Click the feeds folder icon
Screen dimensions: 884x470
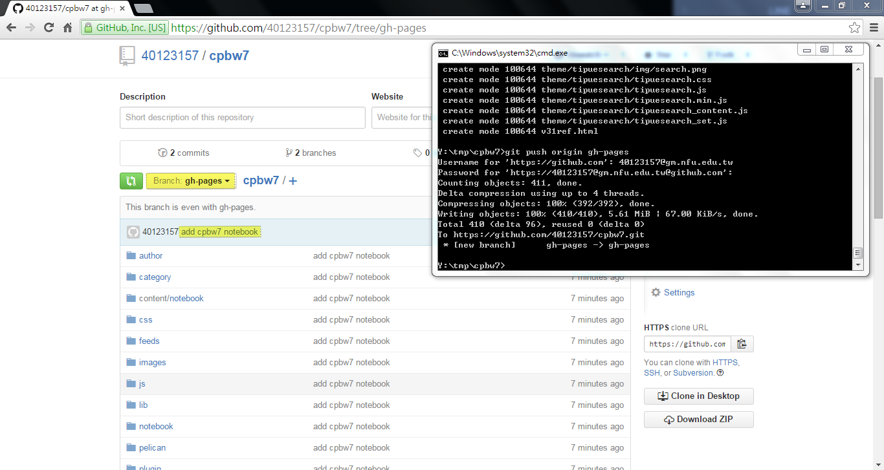point(131,341)
